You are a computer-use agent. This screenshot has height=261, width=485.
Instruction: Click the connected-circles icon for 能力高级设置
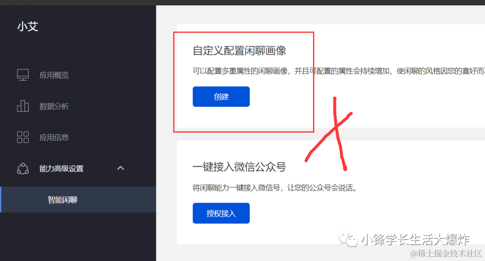pos(23,169)
